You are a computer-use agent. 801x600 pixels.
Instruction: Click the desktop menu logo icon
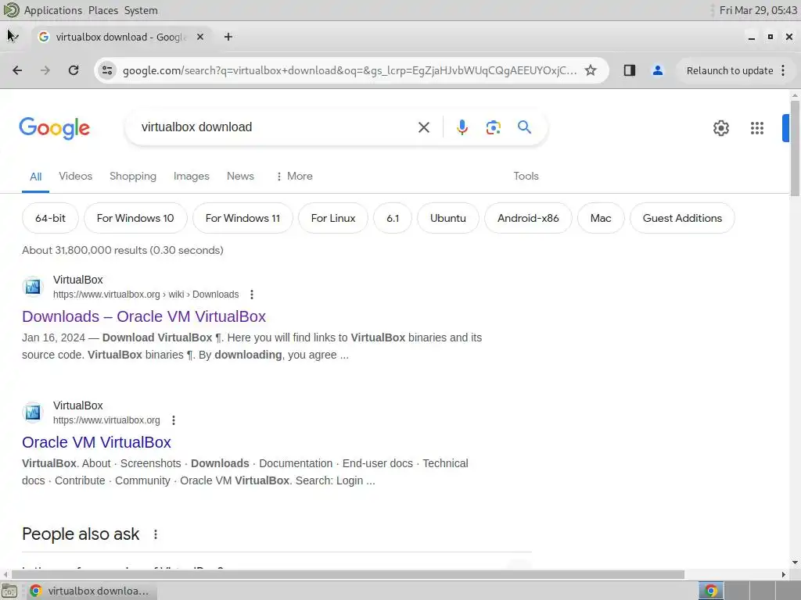[11, 9]
